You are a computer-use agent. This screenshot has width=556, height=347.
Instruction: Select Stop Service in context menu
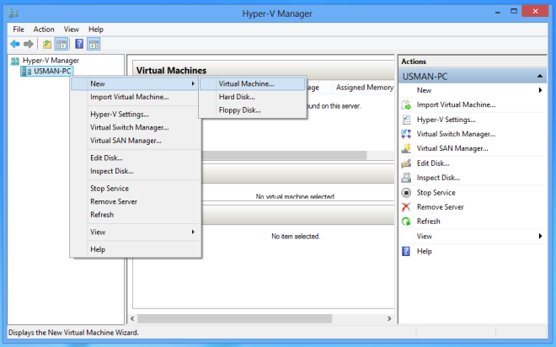point(136,189)
